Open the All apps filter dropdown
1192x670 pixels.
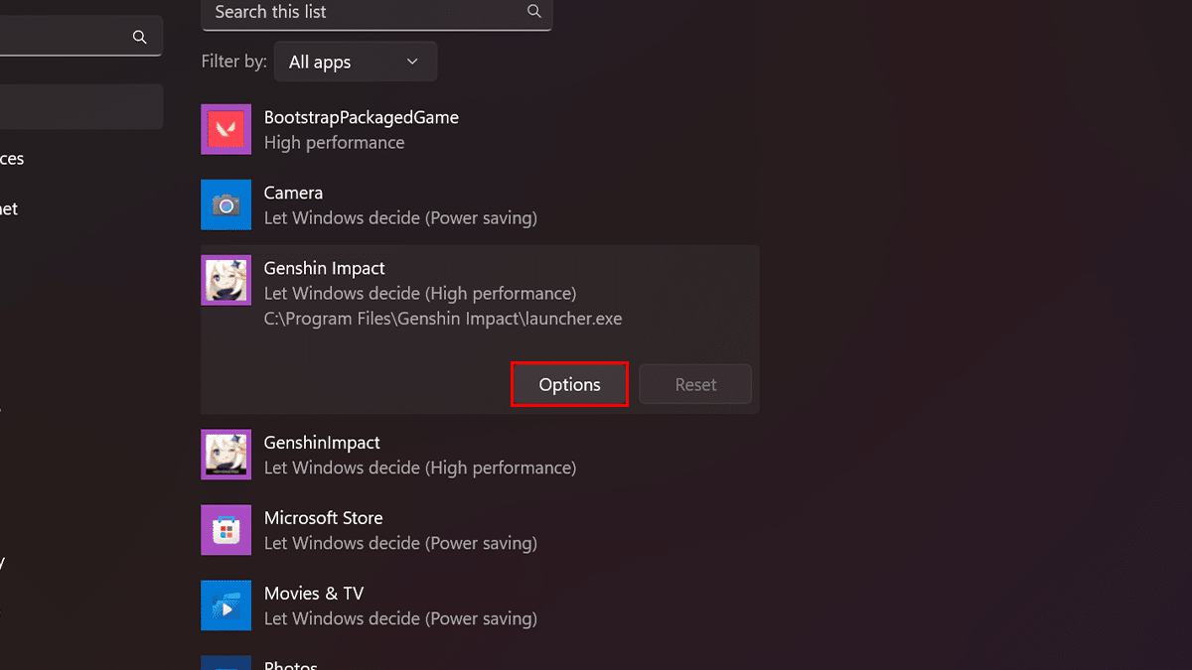click(354, 62)
